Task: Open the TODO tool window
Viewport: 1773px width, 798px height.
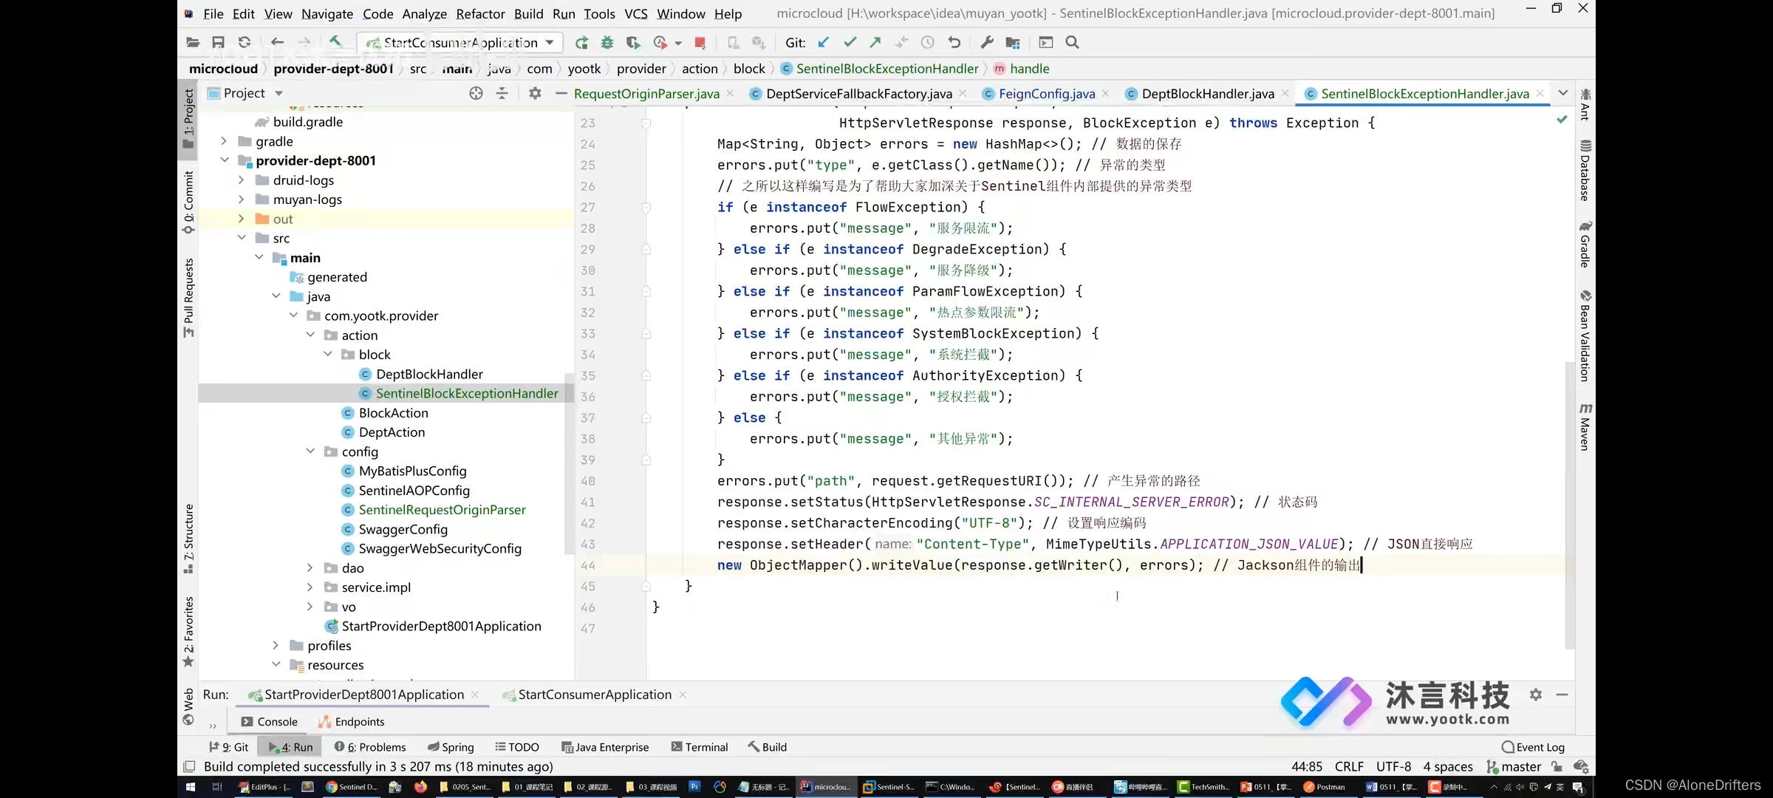Action: [x=517, y=747]
